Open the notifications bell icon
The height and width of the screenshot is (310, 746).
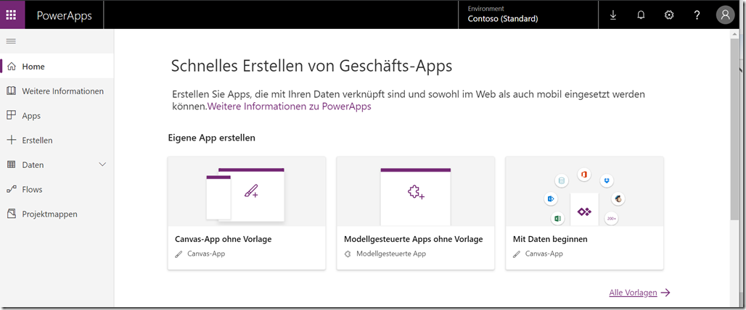pos(641,15)
